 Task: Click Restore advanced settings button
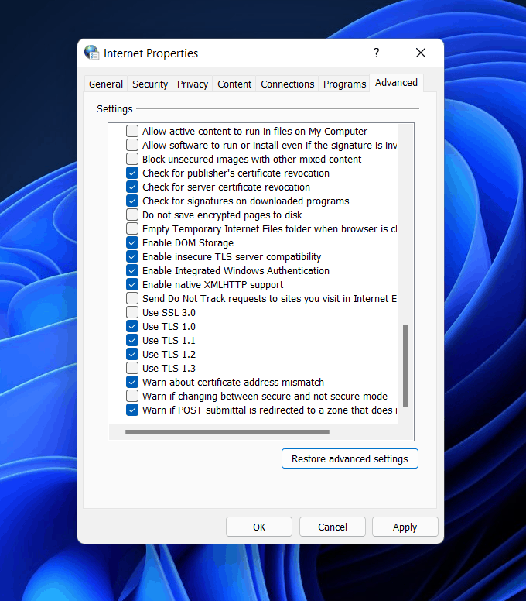(350, 458)
